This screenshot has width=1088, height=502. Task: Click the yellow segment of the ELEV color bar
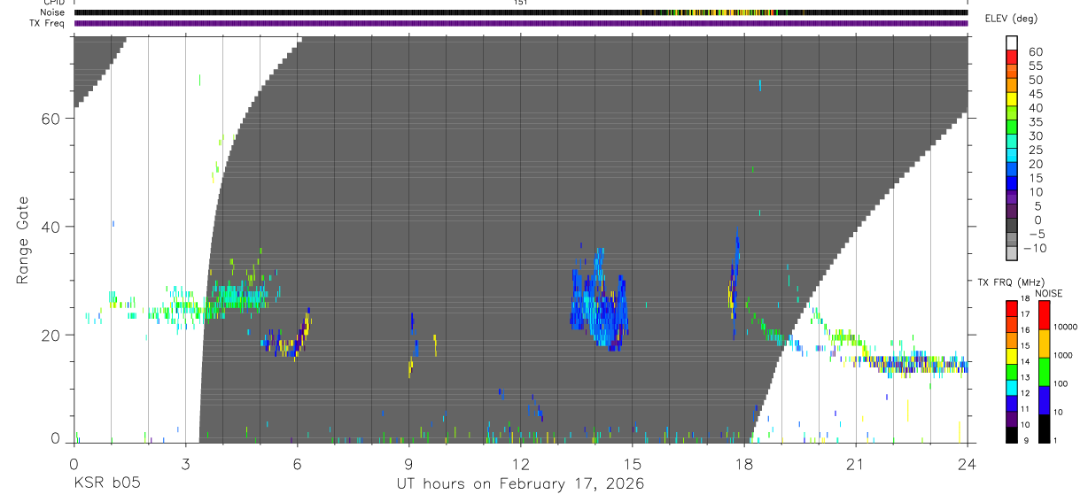coord(1012,98)
